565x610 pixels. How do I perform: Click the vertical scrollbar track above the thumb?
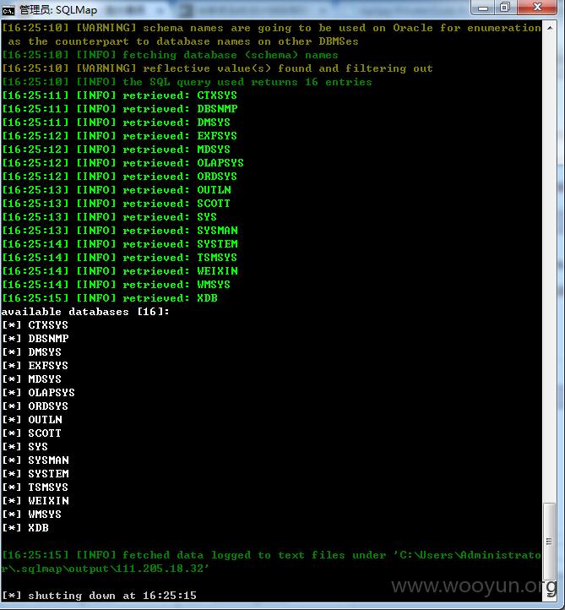pyautogui.click(x=549, y=269)
